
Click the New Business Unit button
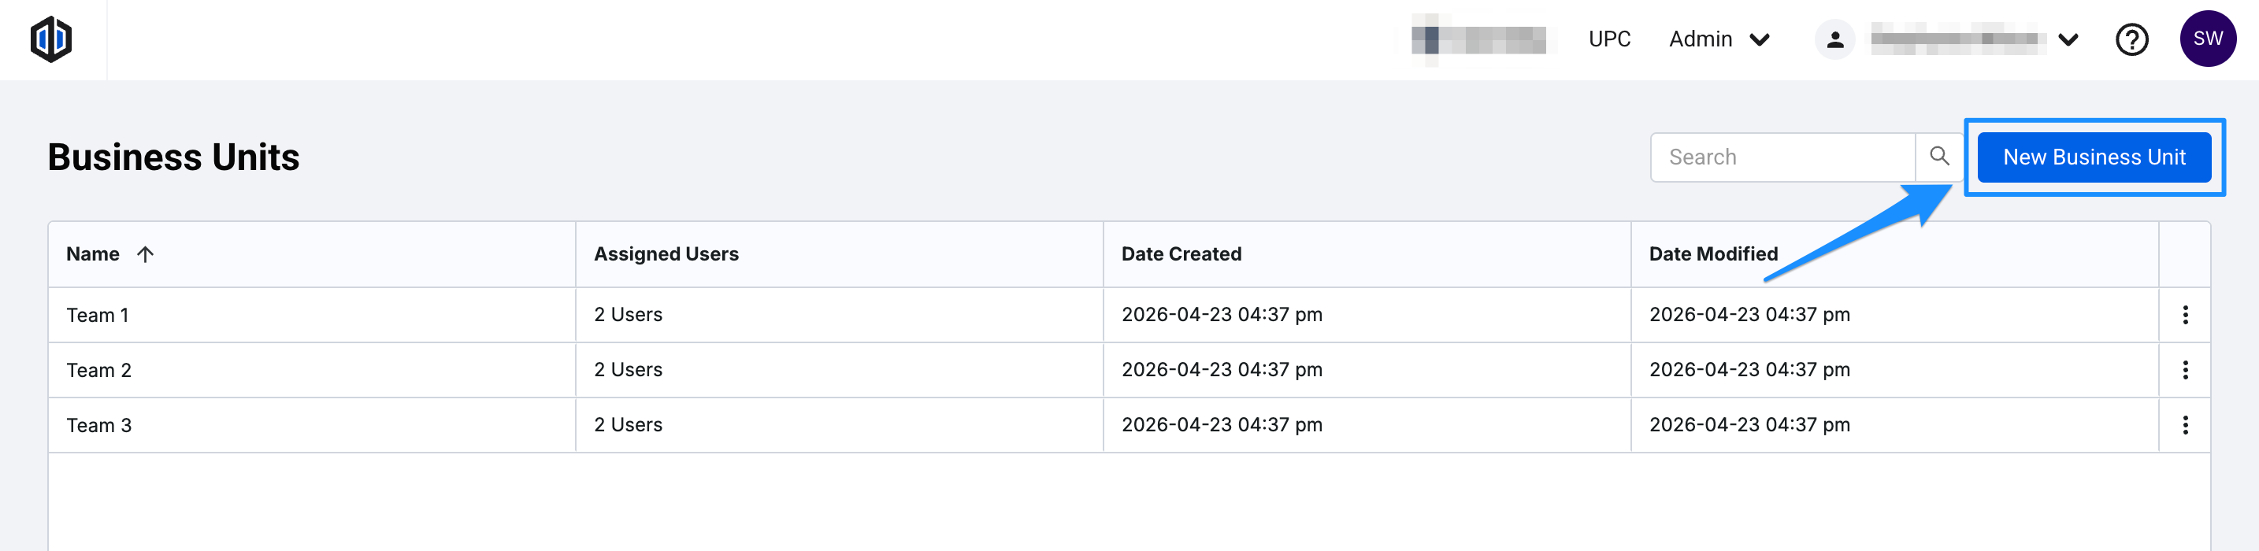coord(2094,157)
